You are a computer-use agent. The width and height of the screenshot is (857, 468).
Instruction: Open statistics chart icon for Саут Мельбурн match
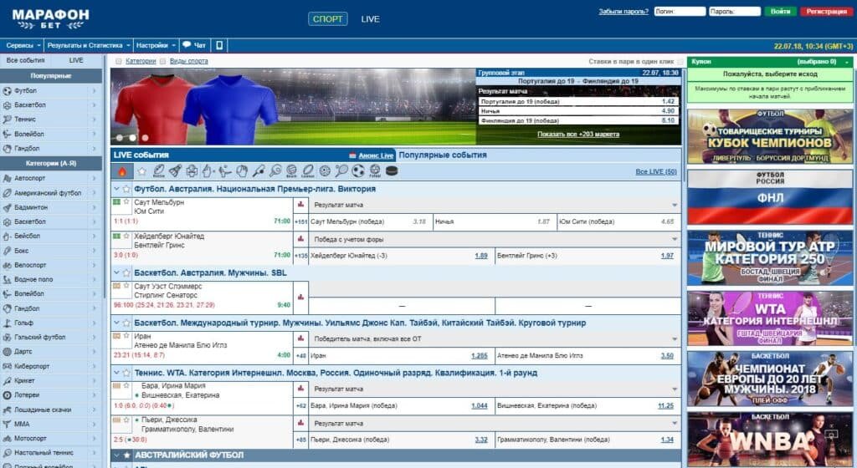[300, 205]
